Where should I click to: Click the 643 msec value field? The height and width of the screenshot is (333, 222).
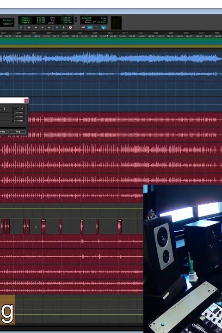click(18, 121)
